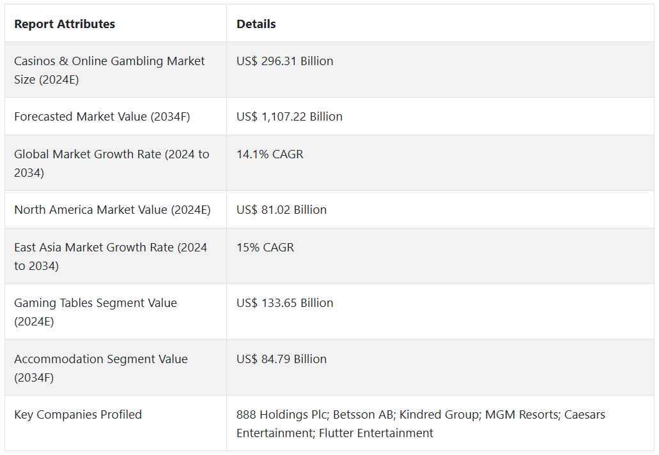Click the Report Attributes column header
The width and height of the screenshot is (659, 455).
65,24
